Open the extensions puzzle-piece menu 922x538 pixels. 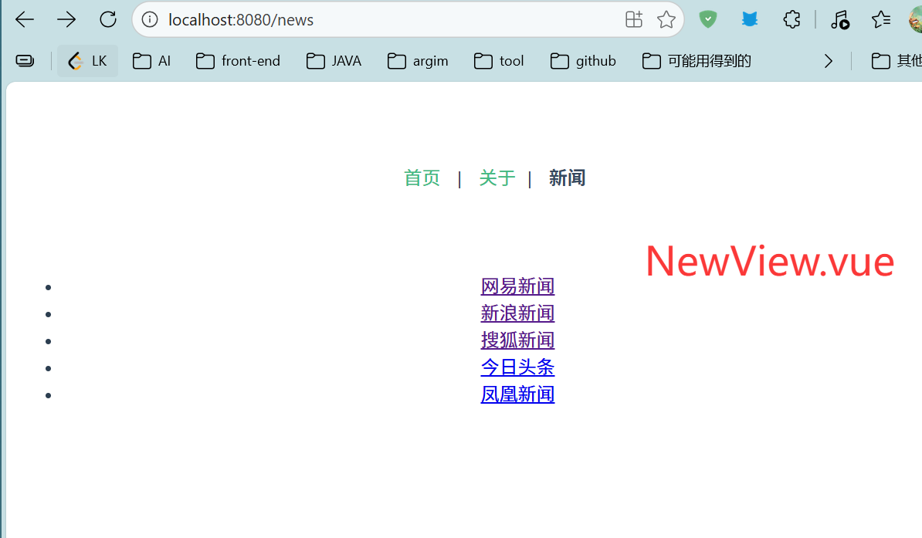point(791,20)
